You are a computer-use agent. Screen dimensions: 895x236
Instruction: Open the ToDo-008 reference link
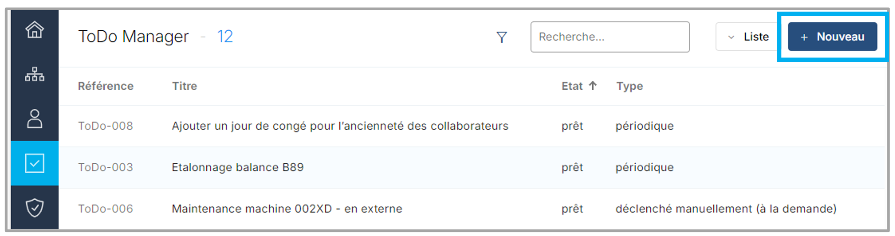(106, 126)
